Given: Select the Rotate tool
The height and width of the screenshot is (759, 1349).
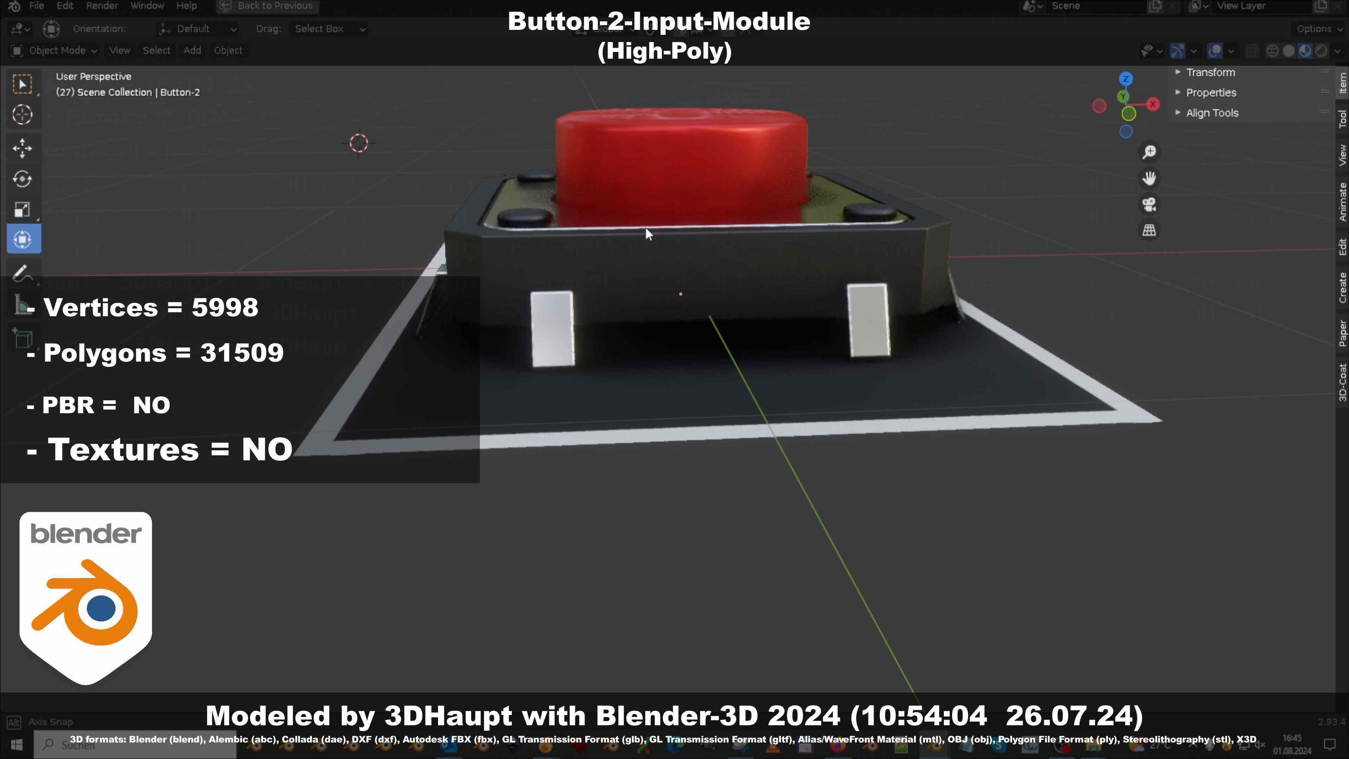Looking at the screenshot, I should click(22, 179).
